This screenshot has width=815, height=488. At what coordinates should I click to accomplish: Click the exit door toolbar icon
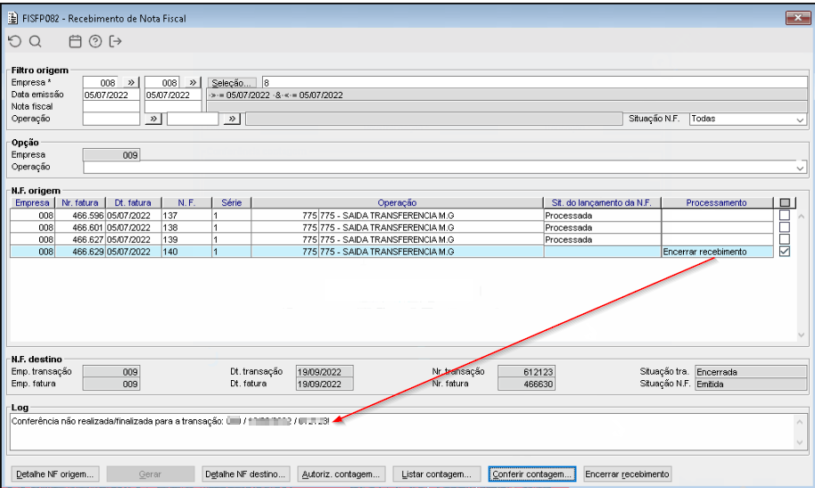(115, 42)
